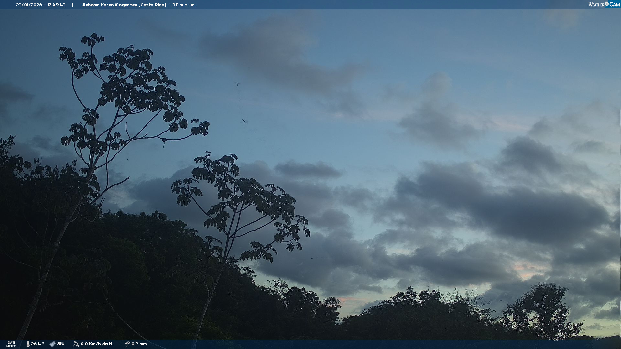This screenshot has height=349, width=621.
Task: Click the wind speed icon
Action: 76,344
